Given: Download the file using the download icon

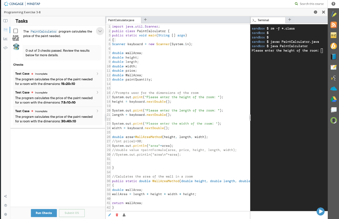Looking at the screenshot, I should click(x=124, y=215).
